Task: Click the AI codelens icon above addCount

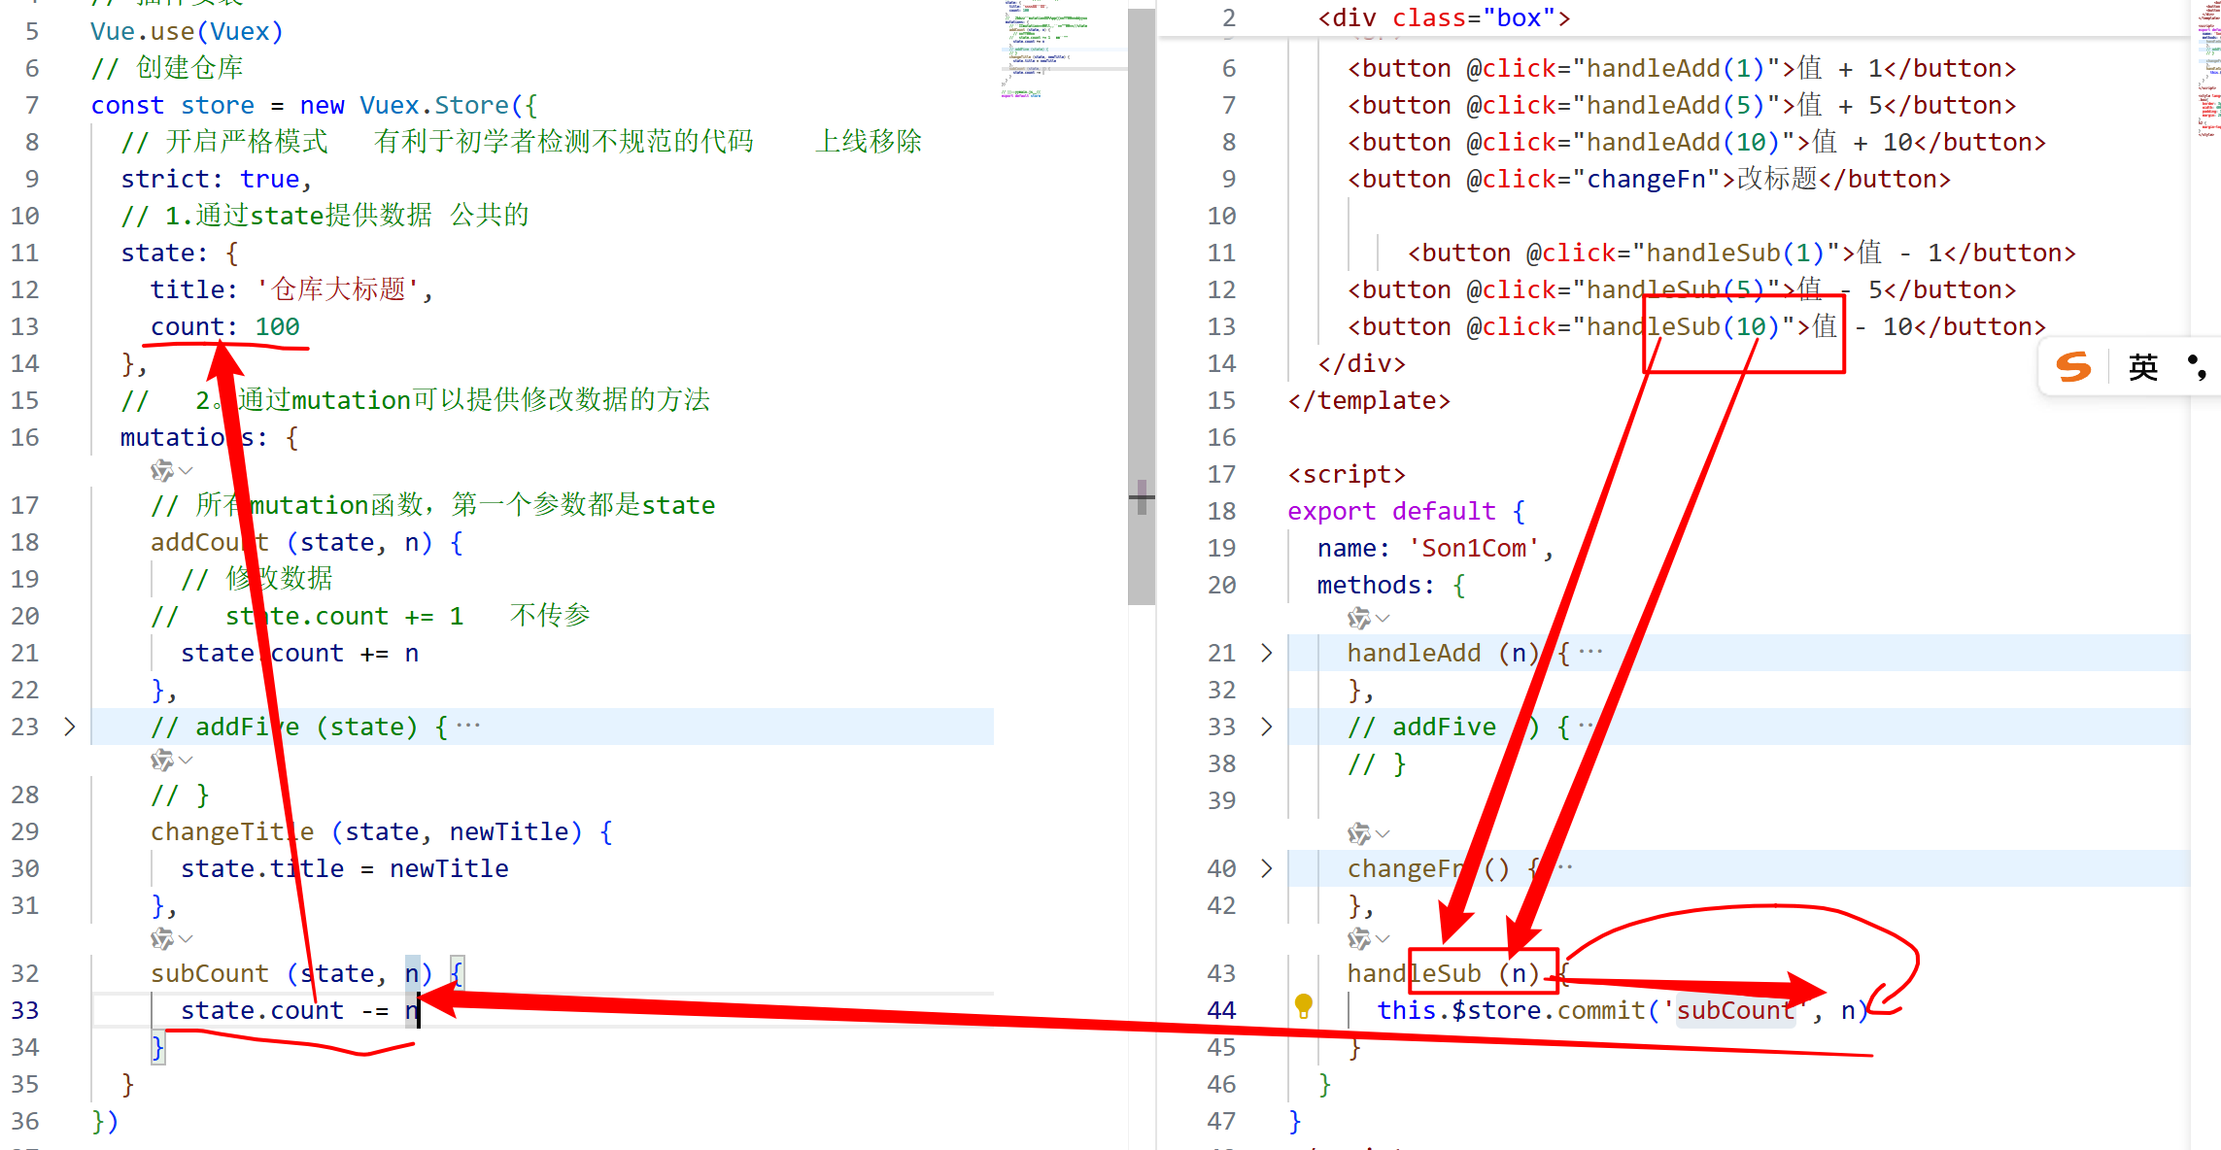Action: (161, 471)
